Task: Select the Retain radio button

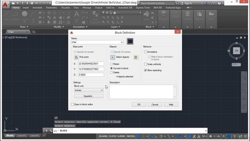Action: pyautogui.click(x=111, y=64)
